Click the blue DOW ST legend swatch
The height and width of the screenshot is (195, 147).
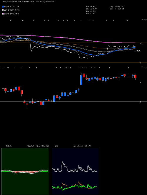tap(3, 6)
